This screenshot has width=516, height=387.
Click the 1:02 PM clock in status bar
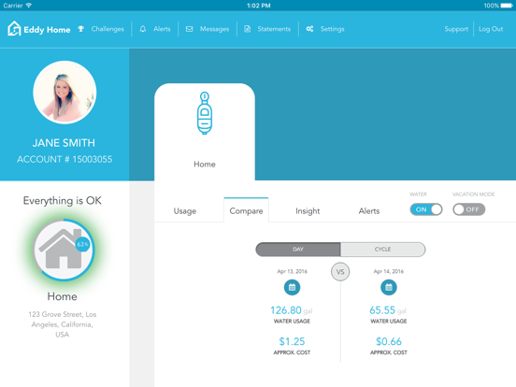coord(259,6)
